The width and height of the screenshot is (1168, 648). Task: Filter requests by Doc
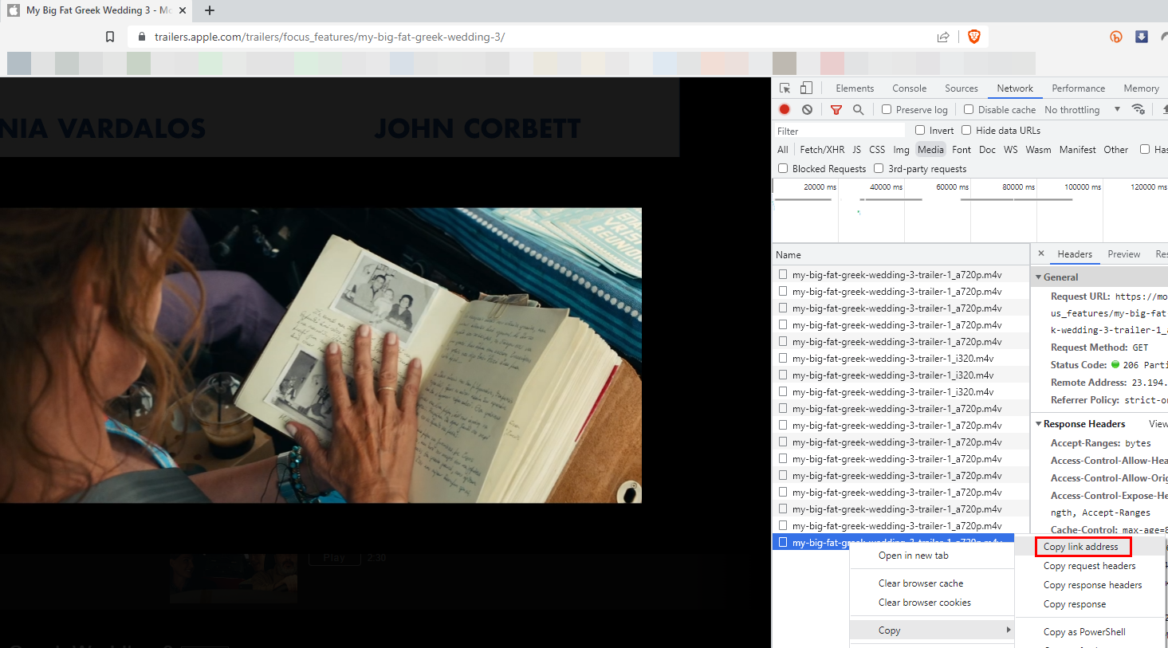987,150
